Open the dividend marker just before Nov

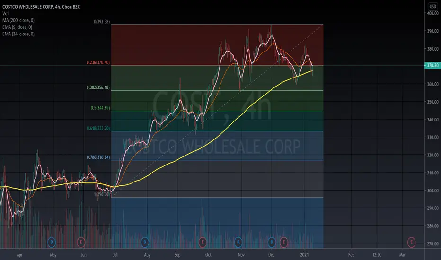click(x=238, y=242)
